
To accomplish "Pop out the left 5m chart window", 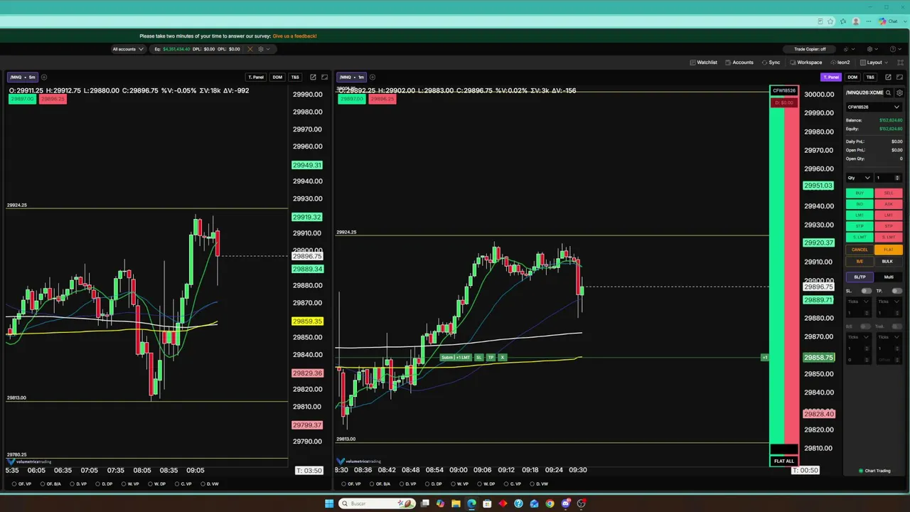I will click(313, 77).
